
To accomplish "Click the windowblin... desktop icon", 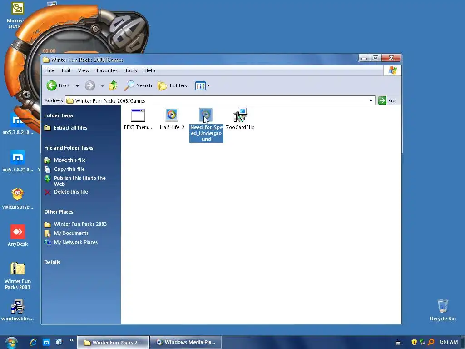I will click(x=18, y=310).
